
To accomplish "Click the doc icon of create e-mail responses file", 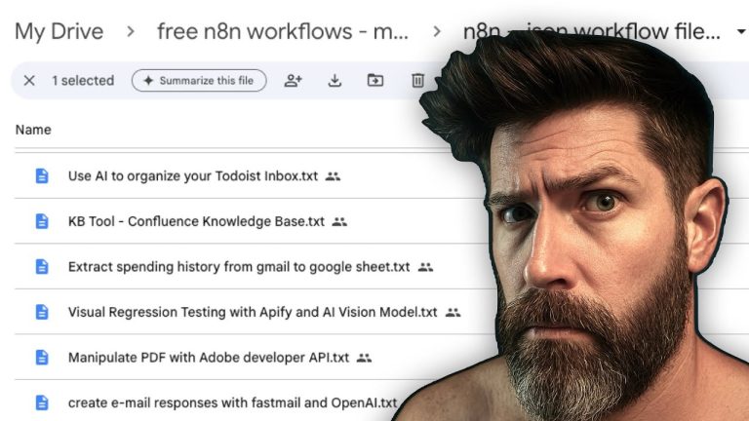I will pos(42,402).
